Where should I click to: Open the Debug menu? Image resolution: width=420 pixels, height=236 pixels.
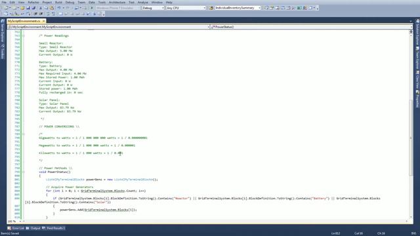click(x=70, y=2)
